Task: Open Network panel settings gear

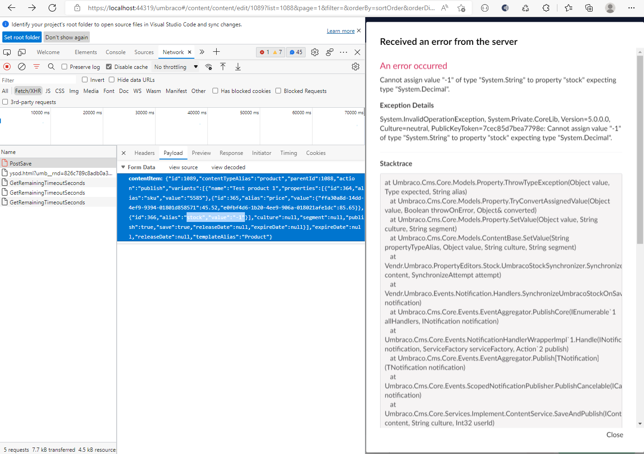Action: click(356, 67)
